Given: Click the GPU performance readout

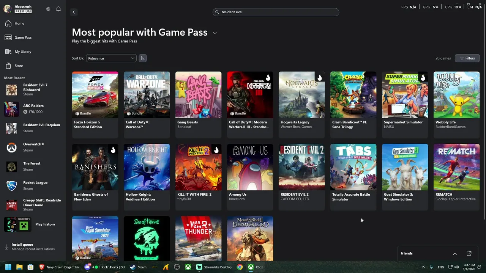Looking at the screenshot, I should 431,7.
